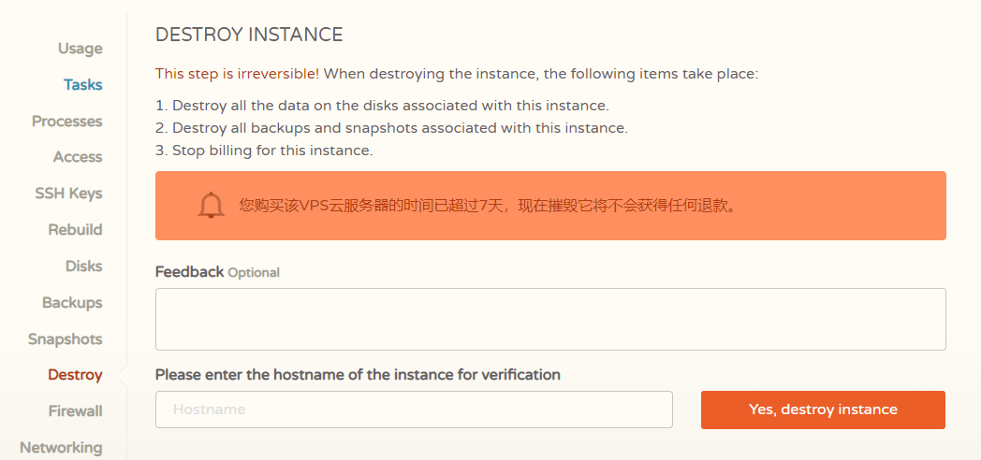Open the Usage section in the sidebar

[x=80, y=49]
